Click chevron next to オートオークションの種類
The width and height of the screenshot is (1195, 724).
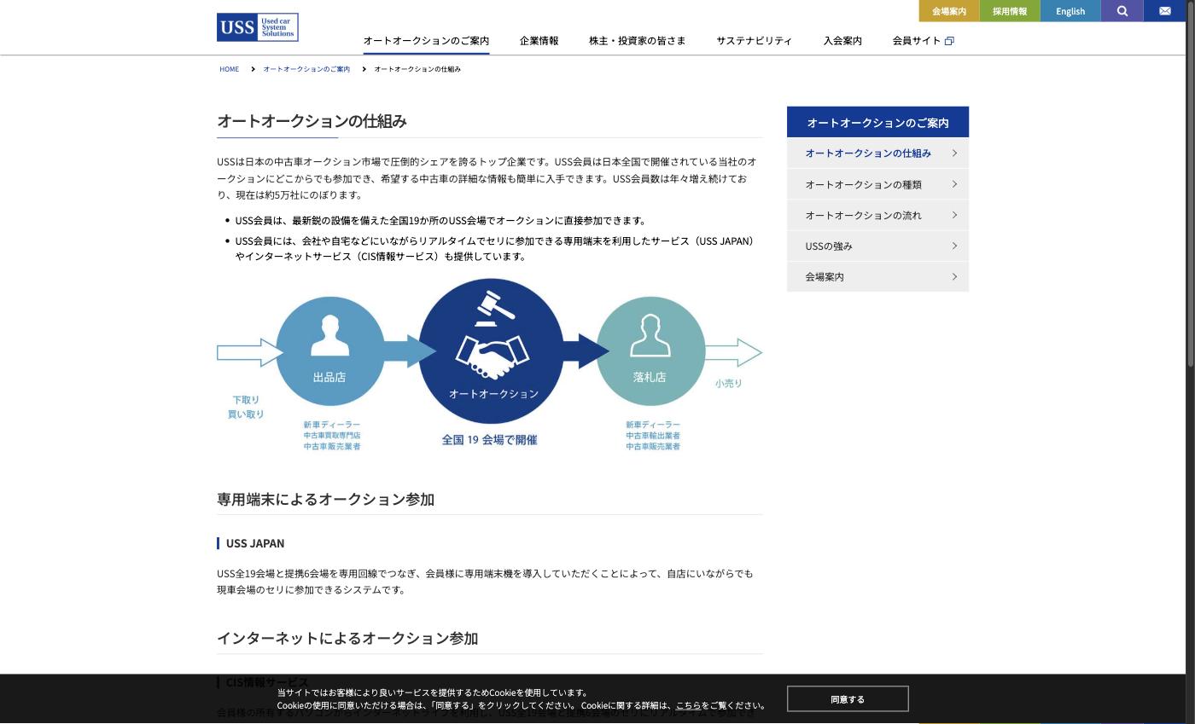tap(954, 184)
